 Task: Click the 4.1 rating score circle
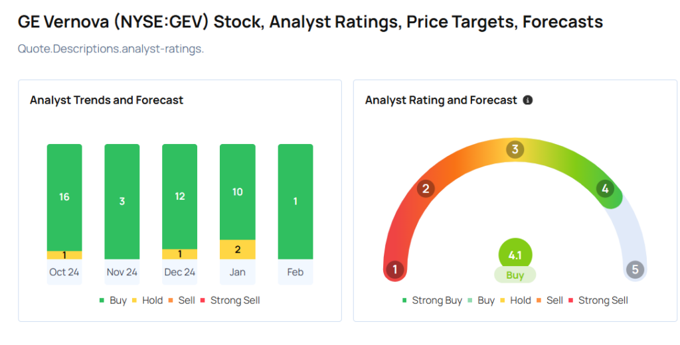515,254
